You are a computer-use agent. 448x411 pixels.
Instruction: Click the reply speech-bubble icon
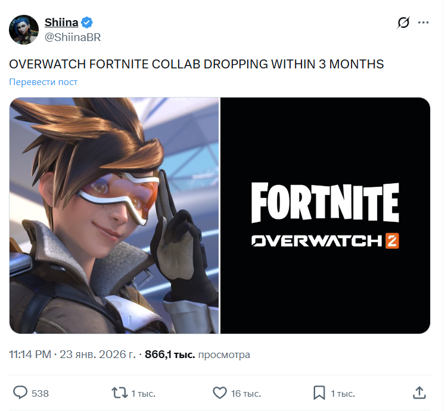21,393
